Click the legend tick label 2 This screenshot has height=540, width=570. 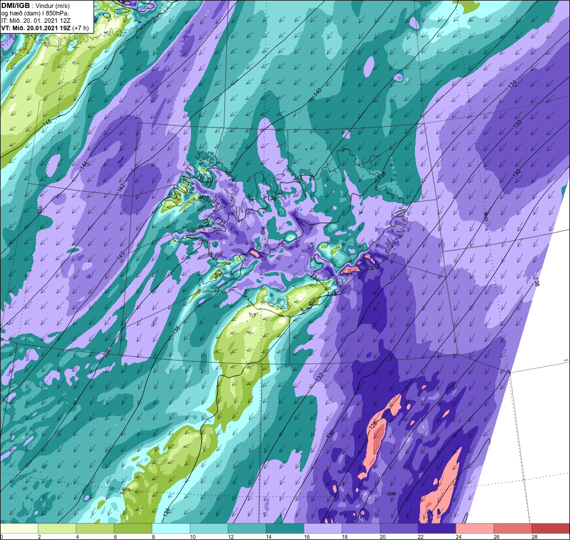(x=39, y=537)
